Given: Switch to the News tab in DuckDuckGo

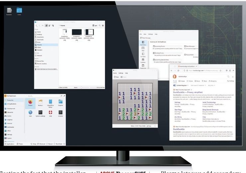Looking at the screenshot, I should click(197, 81).
